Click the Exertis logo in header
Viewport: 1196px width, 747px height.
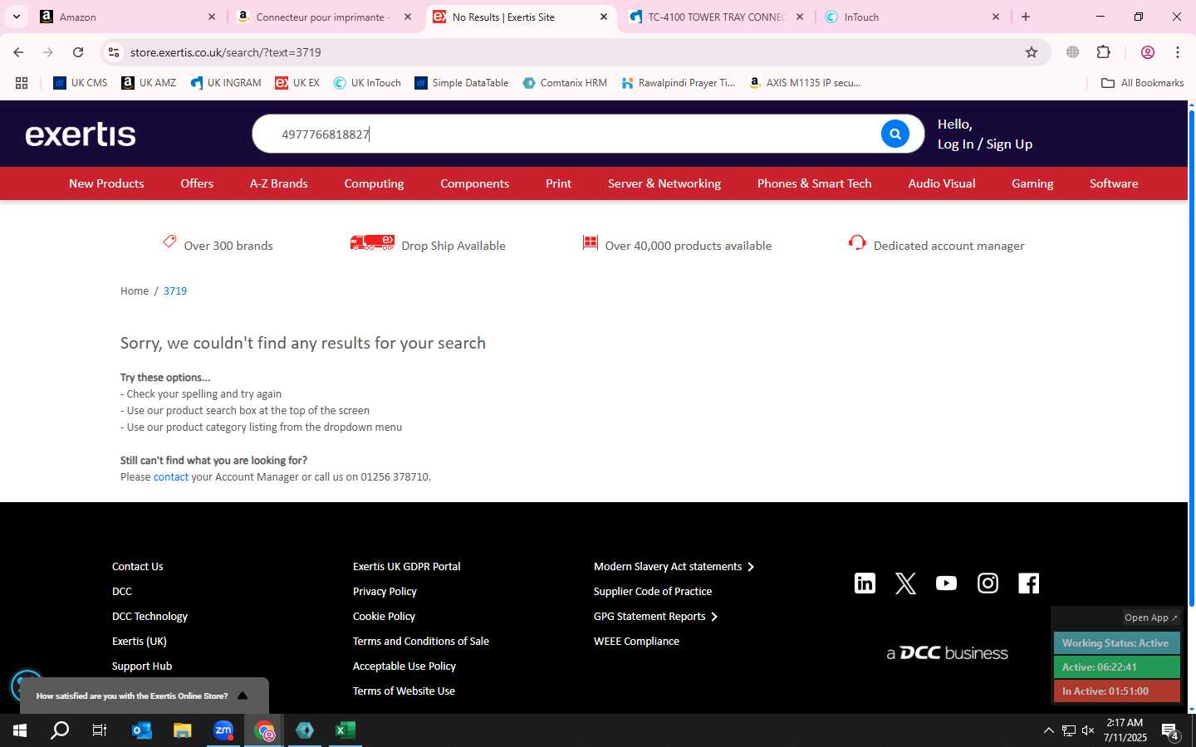(81, 134)
